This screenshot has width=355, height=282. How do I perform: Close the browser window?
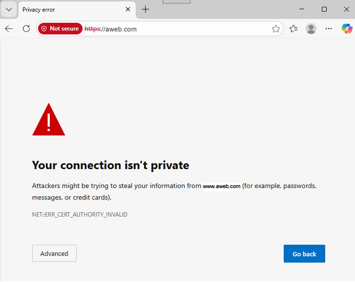(345, 9)
